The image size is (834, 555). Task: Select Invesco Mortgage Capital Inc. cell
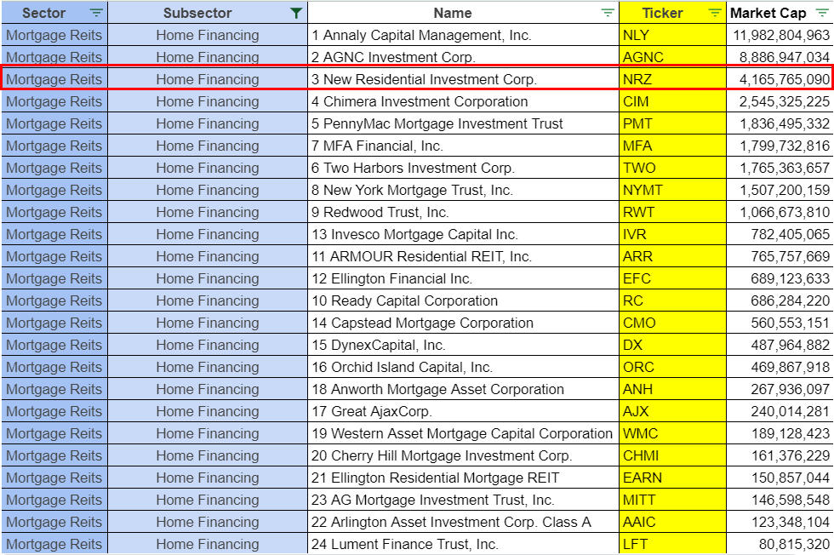tap(463, 234)
